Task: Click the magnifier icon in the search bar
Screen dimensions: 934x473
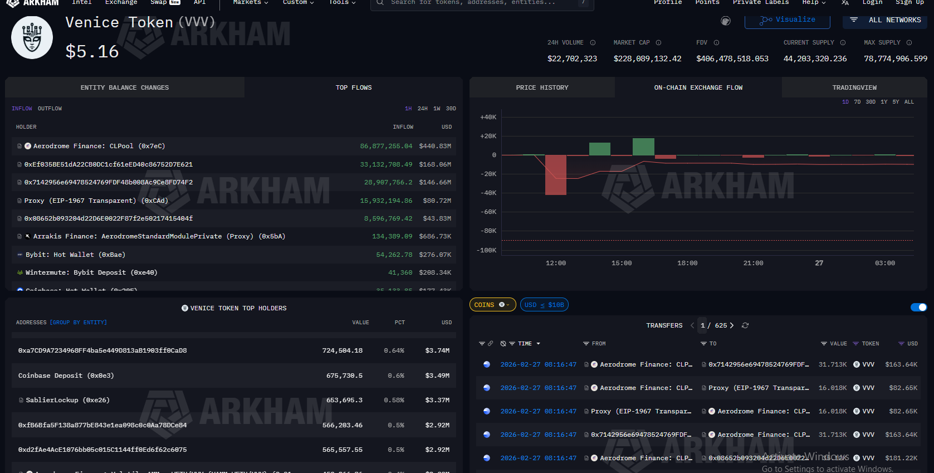Action: point(380,2)
